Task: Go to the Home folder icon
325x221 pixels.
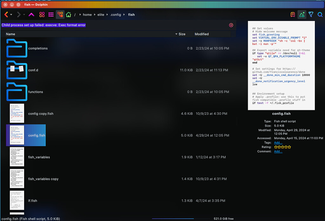Action: pyautogui.click(x=68, y=15)
